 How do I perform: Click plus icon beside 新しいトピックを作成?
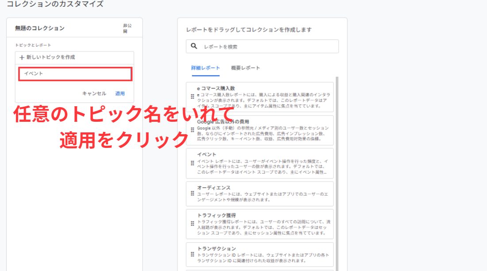tap(22, 58)
